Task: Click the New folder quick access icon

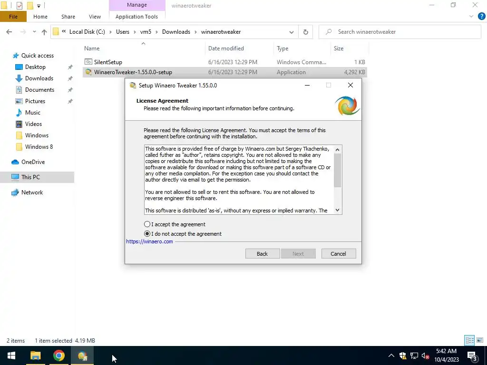Action: 30,5
